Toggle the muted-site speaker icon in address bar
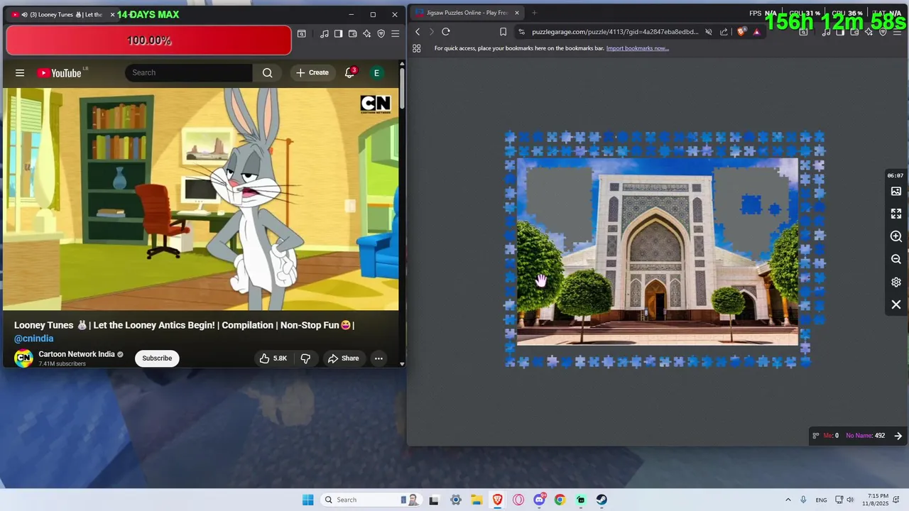This screenshot has width=909, height=511. tap(709, 32)
